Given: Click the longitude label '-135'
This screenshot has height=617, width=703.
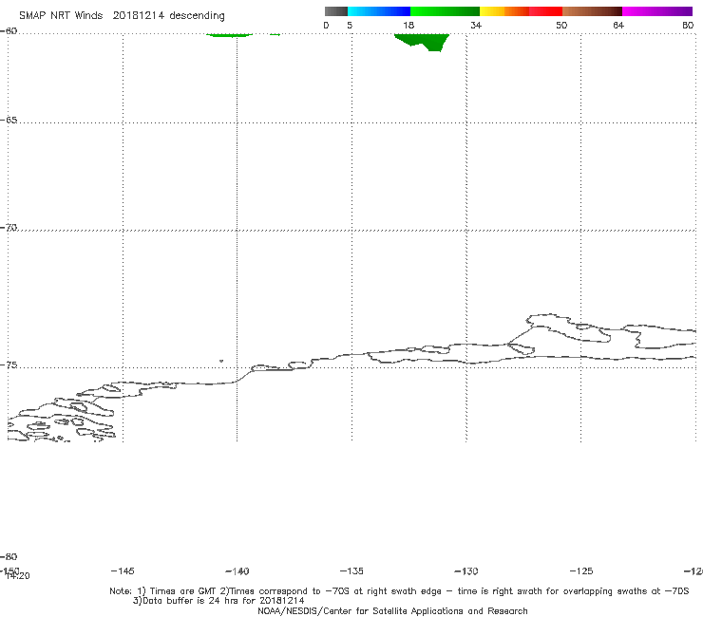Looking at the screenshot, I should click(351, 571).
